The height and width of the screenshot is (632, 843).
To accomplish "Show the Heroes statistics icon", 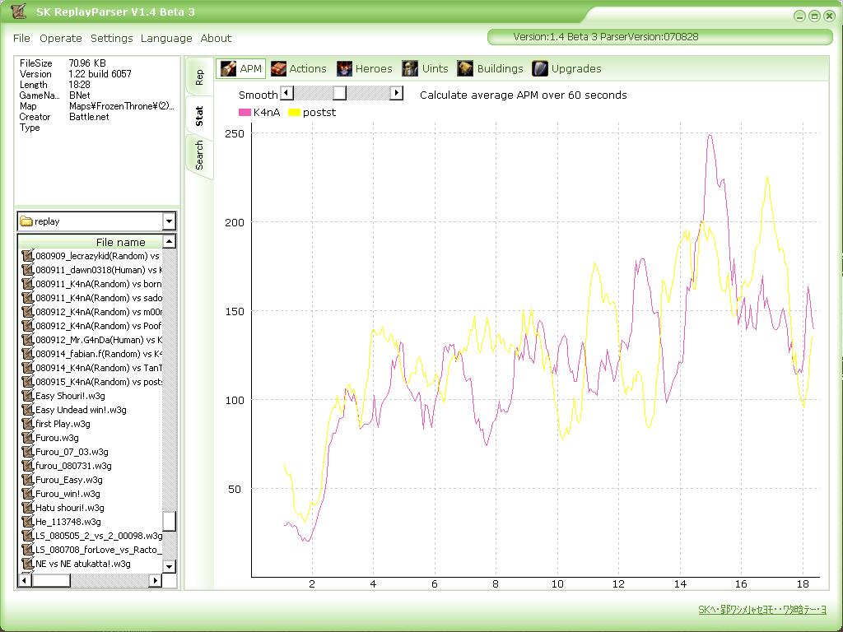I will click(344, 68).
